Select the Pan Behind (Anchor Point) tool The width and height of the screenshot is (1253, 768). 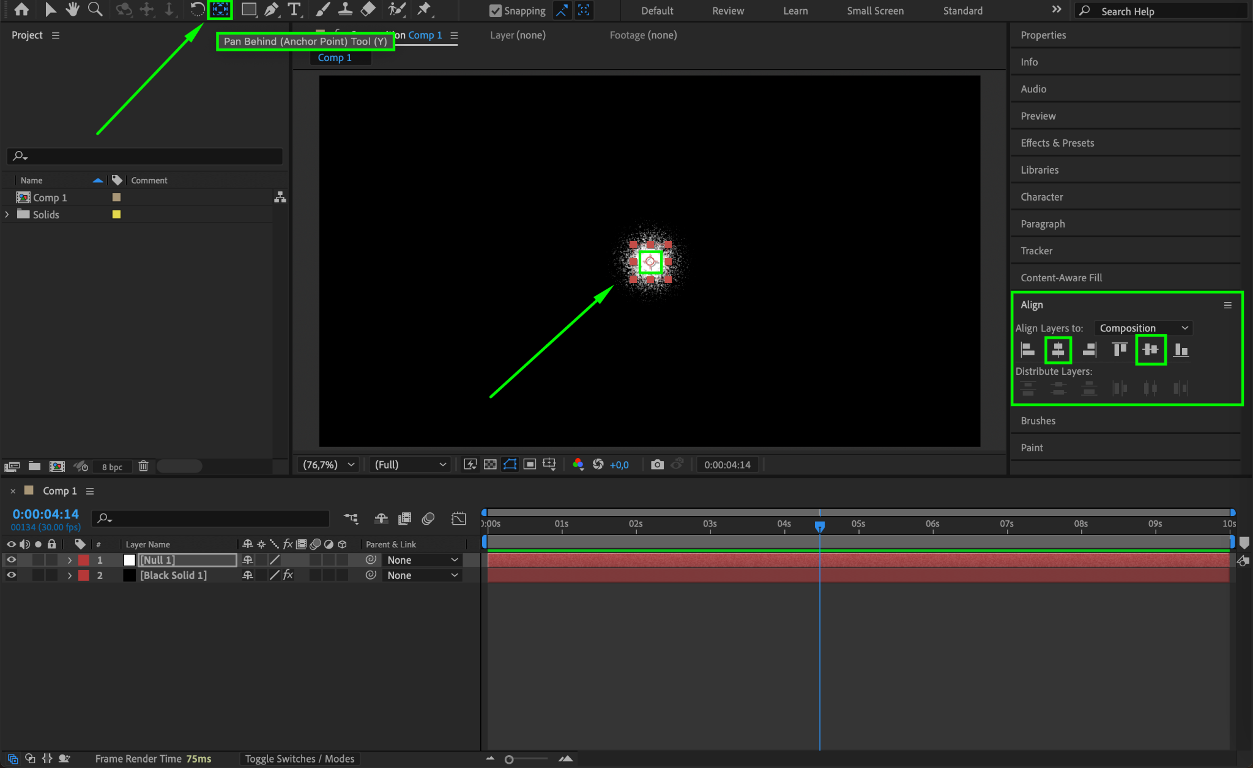(220, 10)
